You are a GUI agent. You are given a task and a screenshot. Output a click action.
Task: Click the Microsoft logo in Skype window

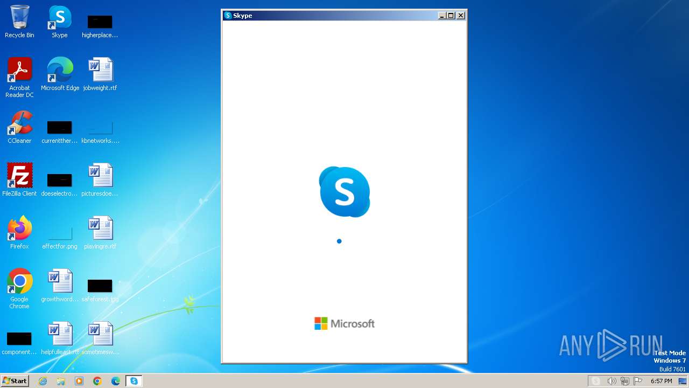click(344, 323)
